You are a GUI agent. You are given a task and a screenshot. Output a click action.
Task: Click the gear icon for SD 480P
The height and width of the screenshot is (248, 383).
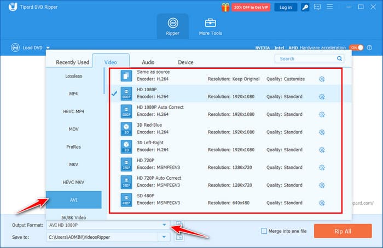pos(322,203)
